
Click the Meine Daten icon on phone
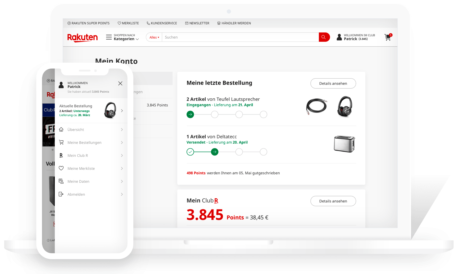pos(61,181)
